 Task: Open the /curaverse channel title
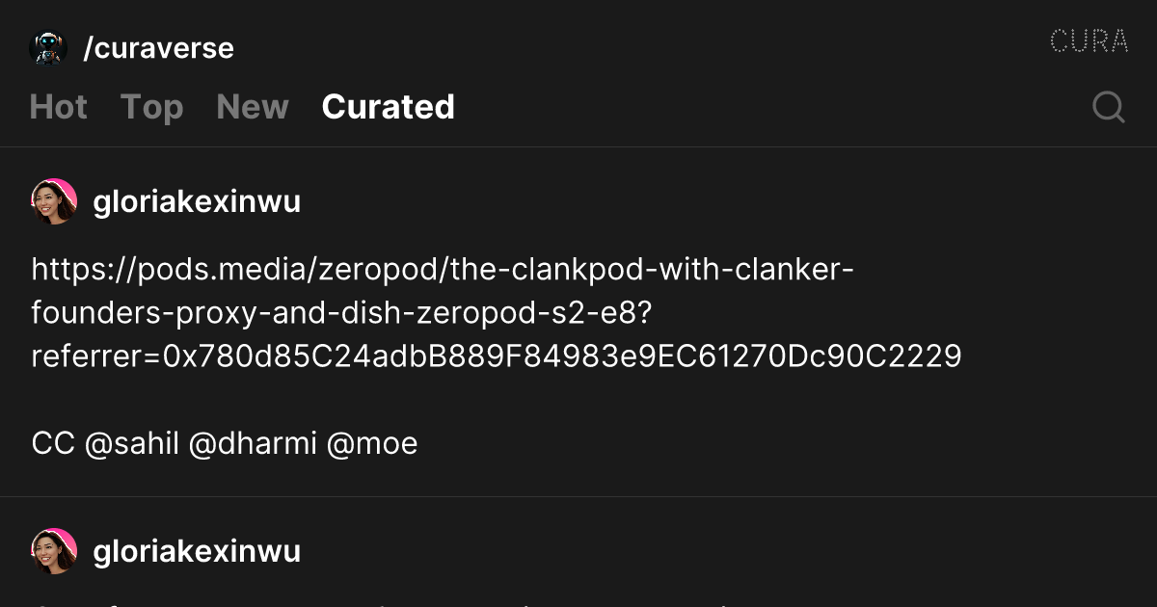[159, 48]
